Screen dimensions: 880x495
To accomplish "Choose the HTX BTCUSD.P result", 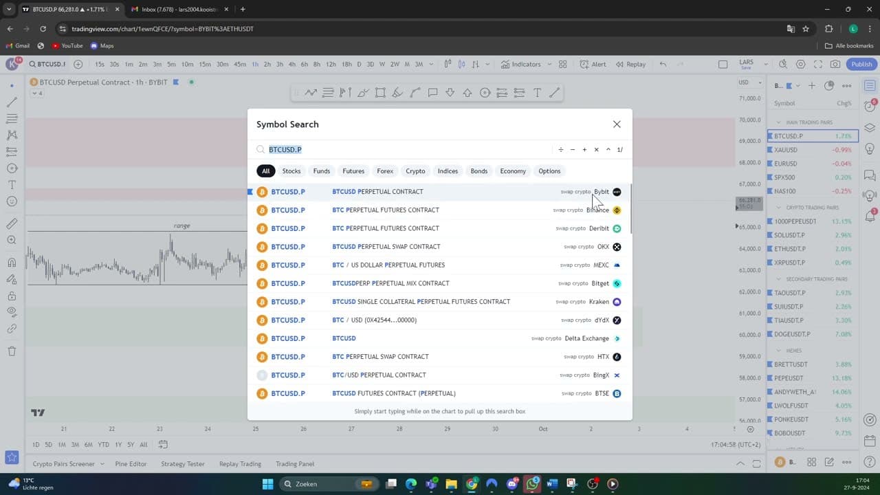I will click(439, 357).
